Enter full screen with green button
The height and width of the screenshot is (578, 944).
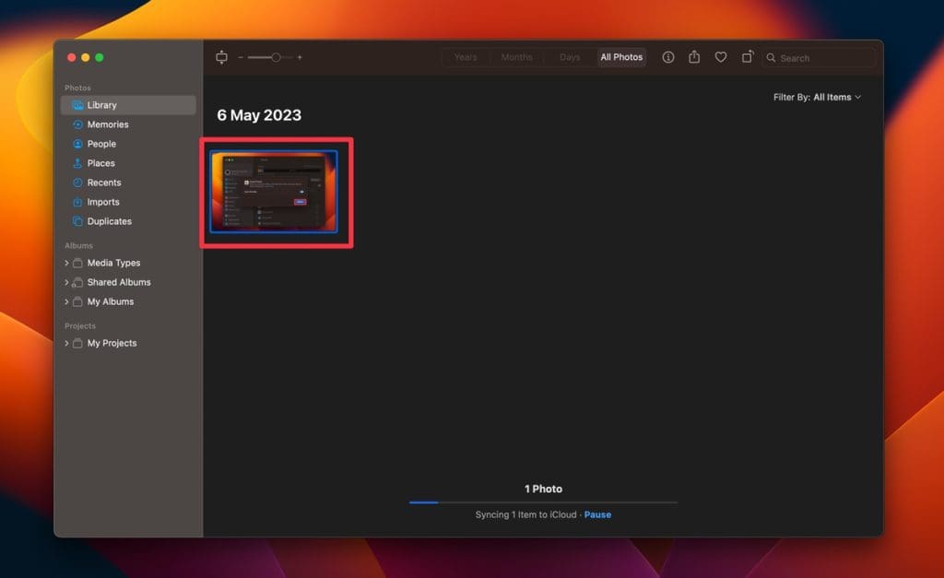(x=100, y=57)
